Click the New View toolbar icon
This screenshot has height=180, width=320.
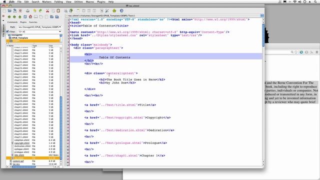pyautogui.click(x=78, y=10)
